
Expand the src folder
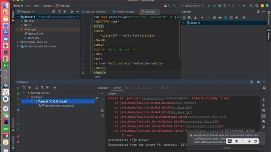[22, 25]
